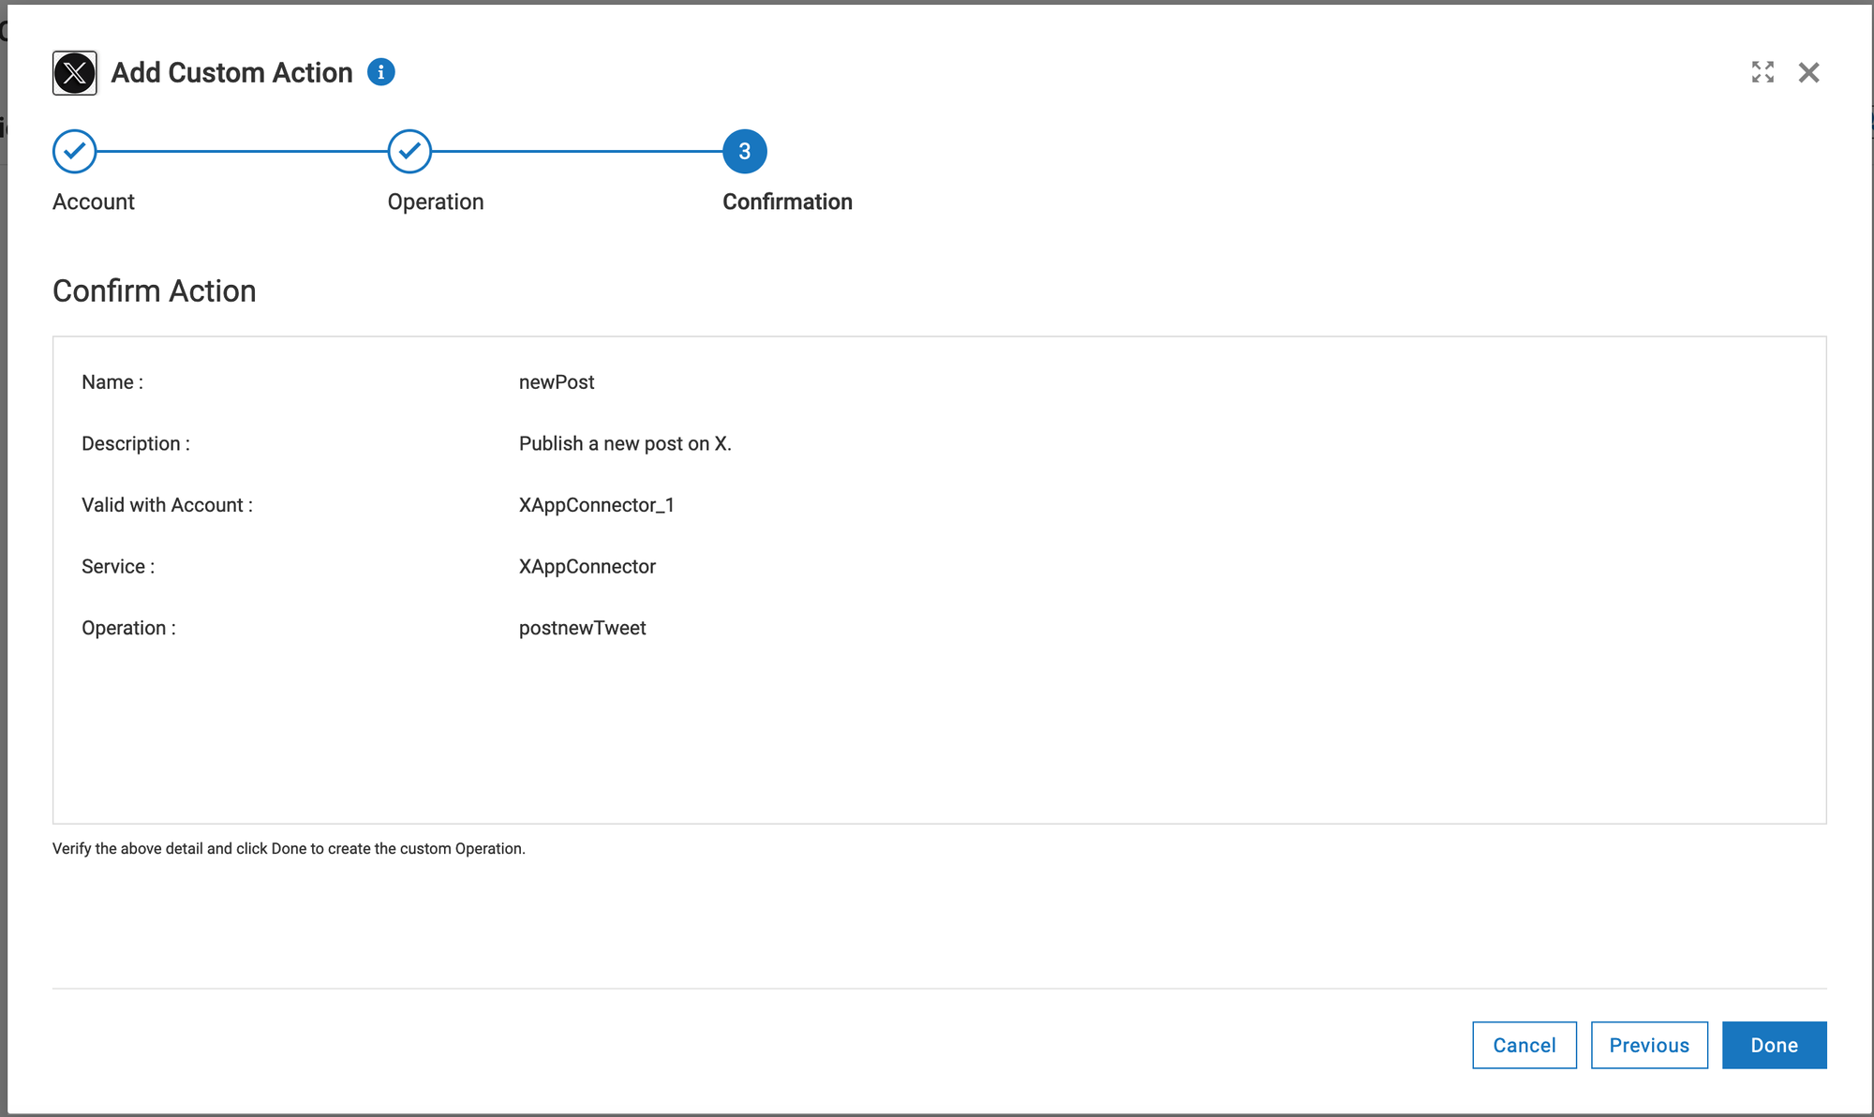Click the X connector logo icon
Image resolution: width=1874 pixels, height=1117 pixels.
pos(75,73)
